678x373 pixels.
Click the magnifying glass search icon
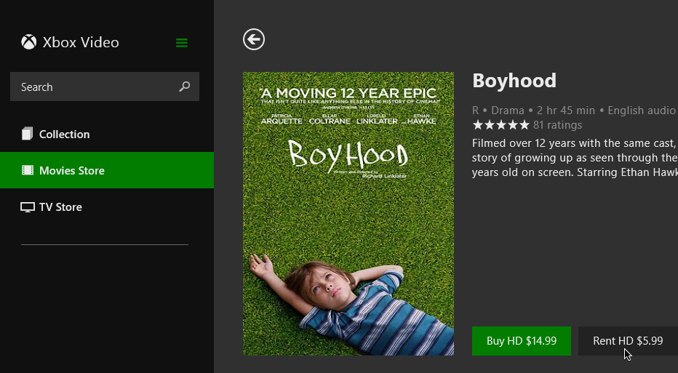coord(185,87)
